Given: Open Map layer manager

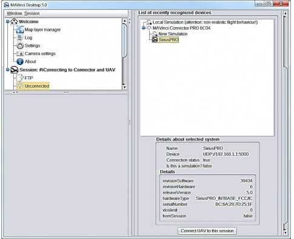Looking at the screenshot, I should click(x=42, y=30).
